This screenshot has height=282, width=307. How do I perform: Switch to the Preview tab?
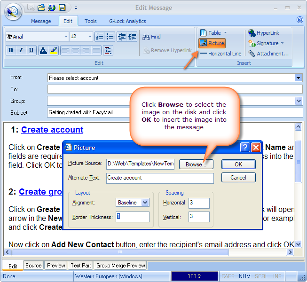click(x=56, y=266)
